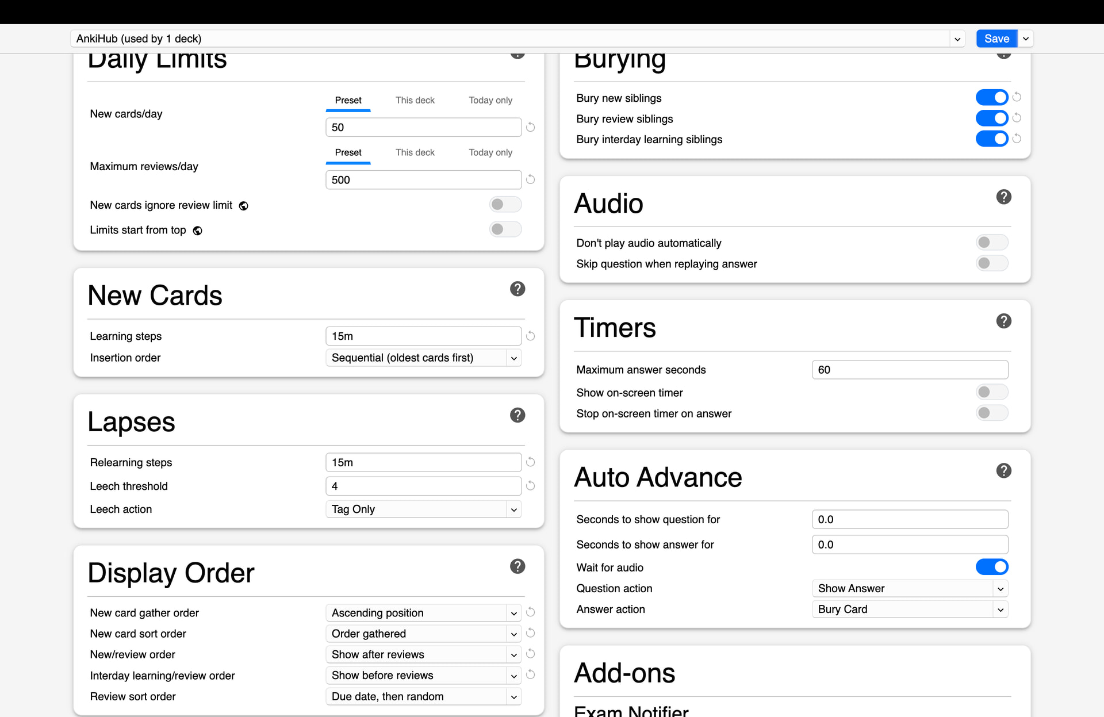1104x717 pixels.
Task: Select Today only tab for Maximum reviews/day
Action: (x=490, y=153)
